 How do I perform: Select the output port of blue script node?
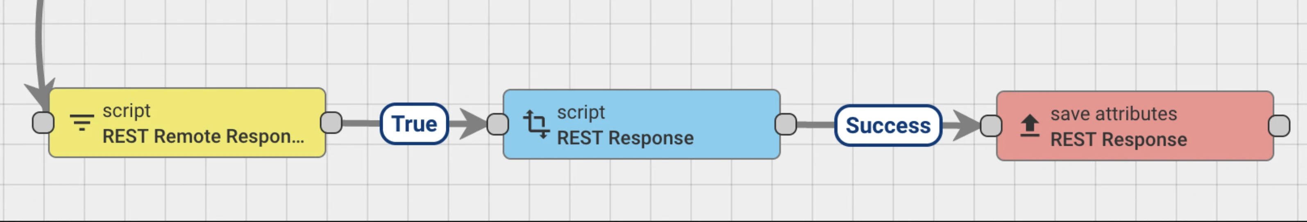786,124
